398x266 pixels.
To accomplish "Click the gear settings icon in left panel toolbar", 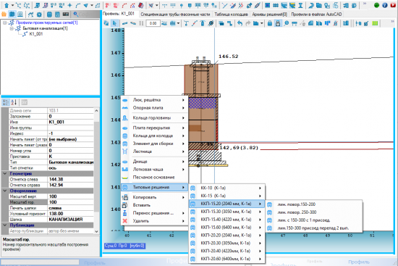I will (x=39, y=14).
